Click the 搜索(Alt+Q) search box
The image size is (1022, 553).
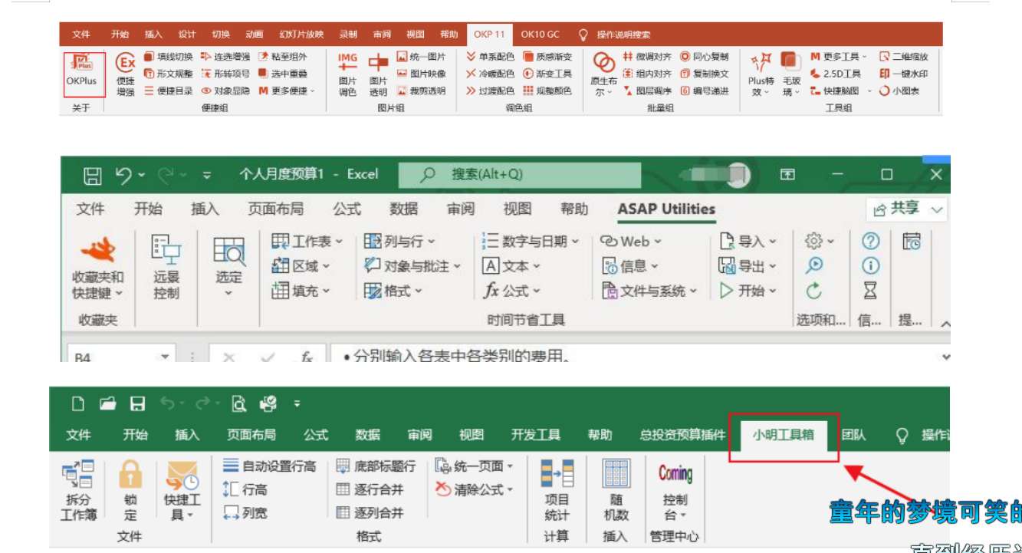(x=519, y=175)
